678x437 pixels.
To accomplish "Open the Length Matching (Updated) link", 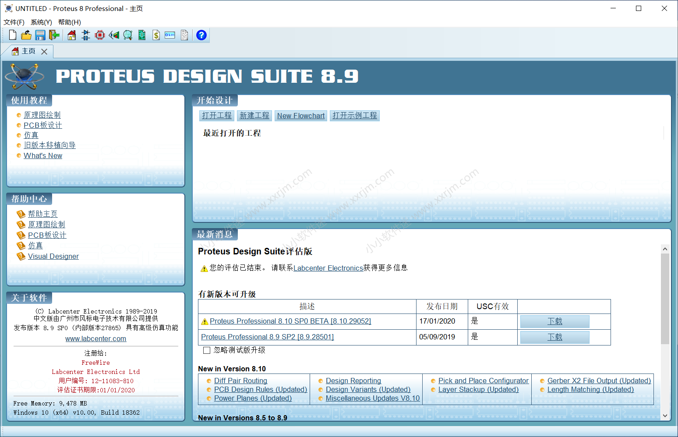I will pyautogui.click(x=590, y=390).
